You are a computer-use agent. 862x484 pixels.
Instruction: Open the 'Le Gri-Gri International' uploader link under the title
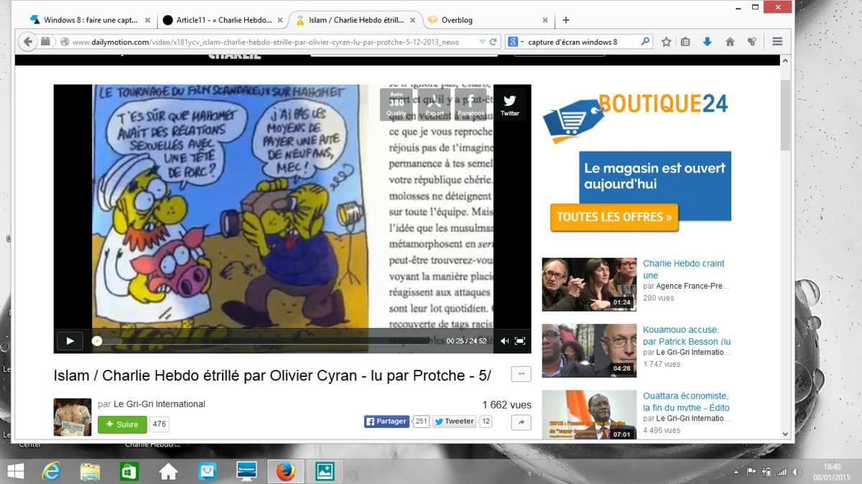(x=159, y=404)
